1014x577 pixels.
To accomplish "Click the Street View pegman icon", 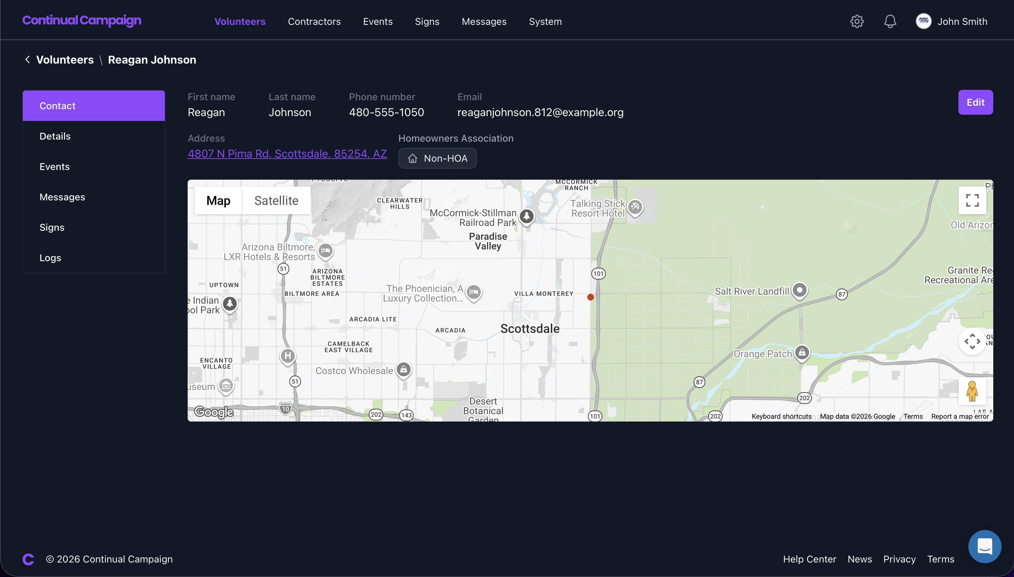I will pos(972,391).
